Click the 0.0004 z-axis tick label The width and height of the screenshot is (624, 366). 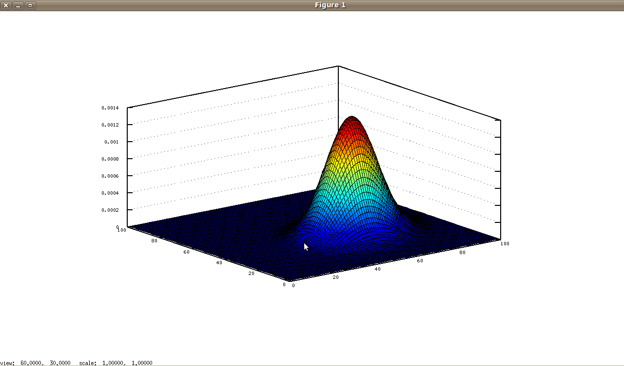[x=110, y=193]
